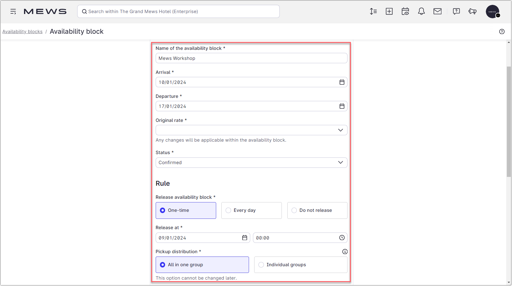Select the Every day release option
Image resolution: width=512 pixels, height=286 pixels.
228,210
